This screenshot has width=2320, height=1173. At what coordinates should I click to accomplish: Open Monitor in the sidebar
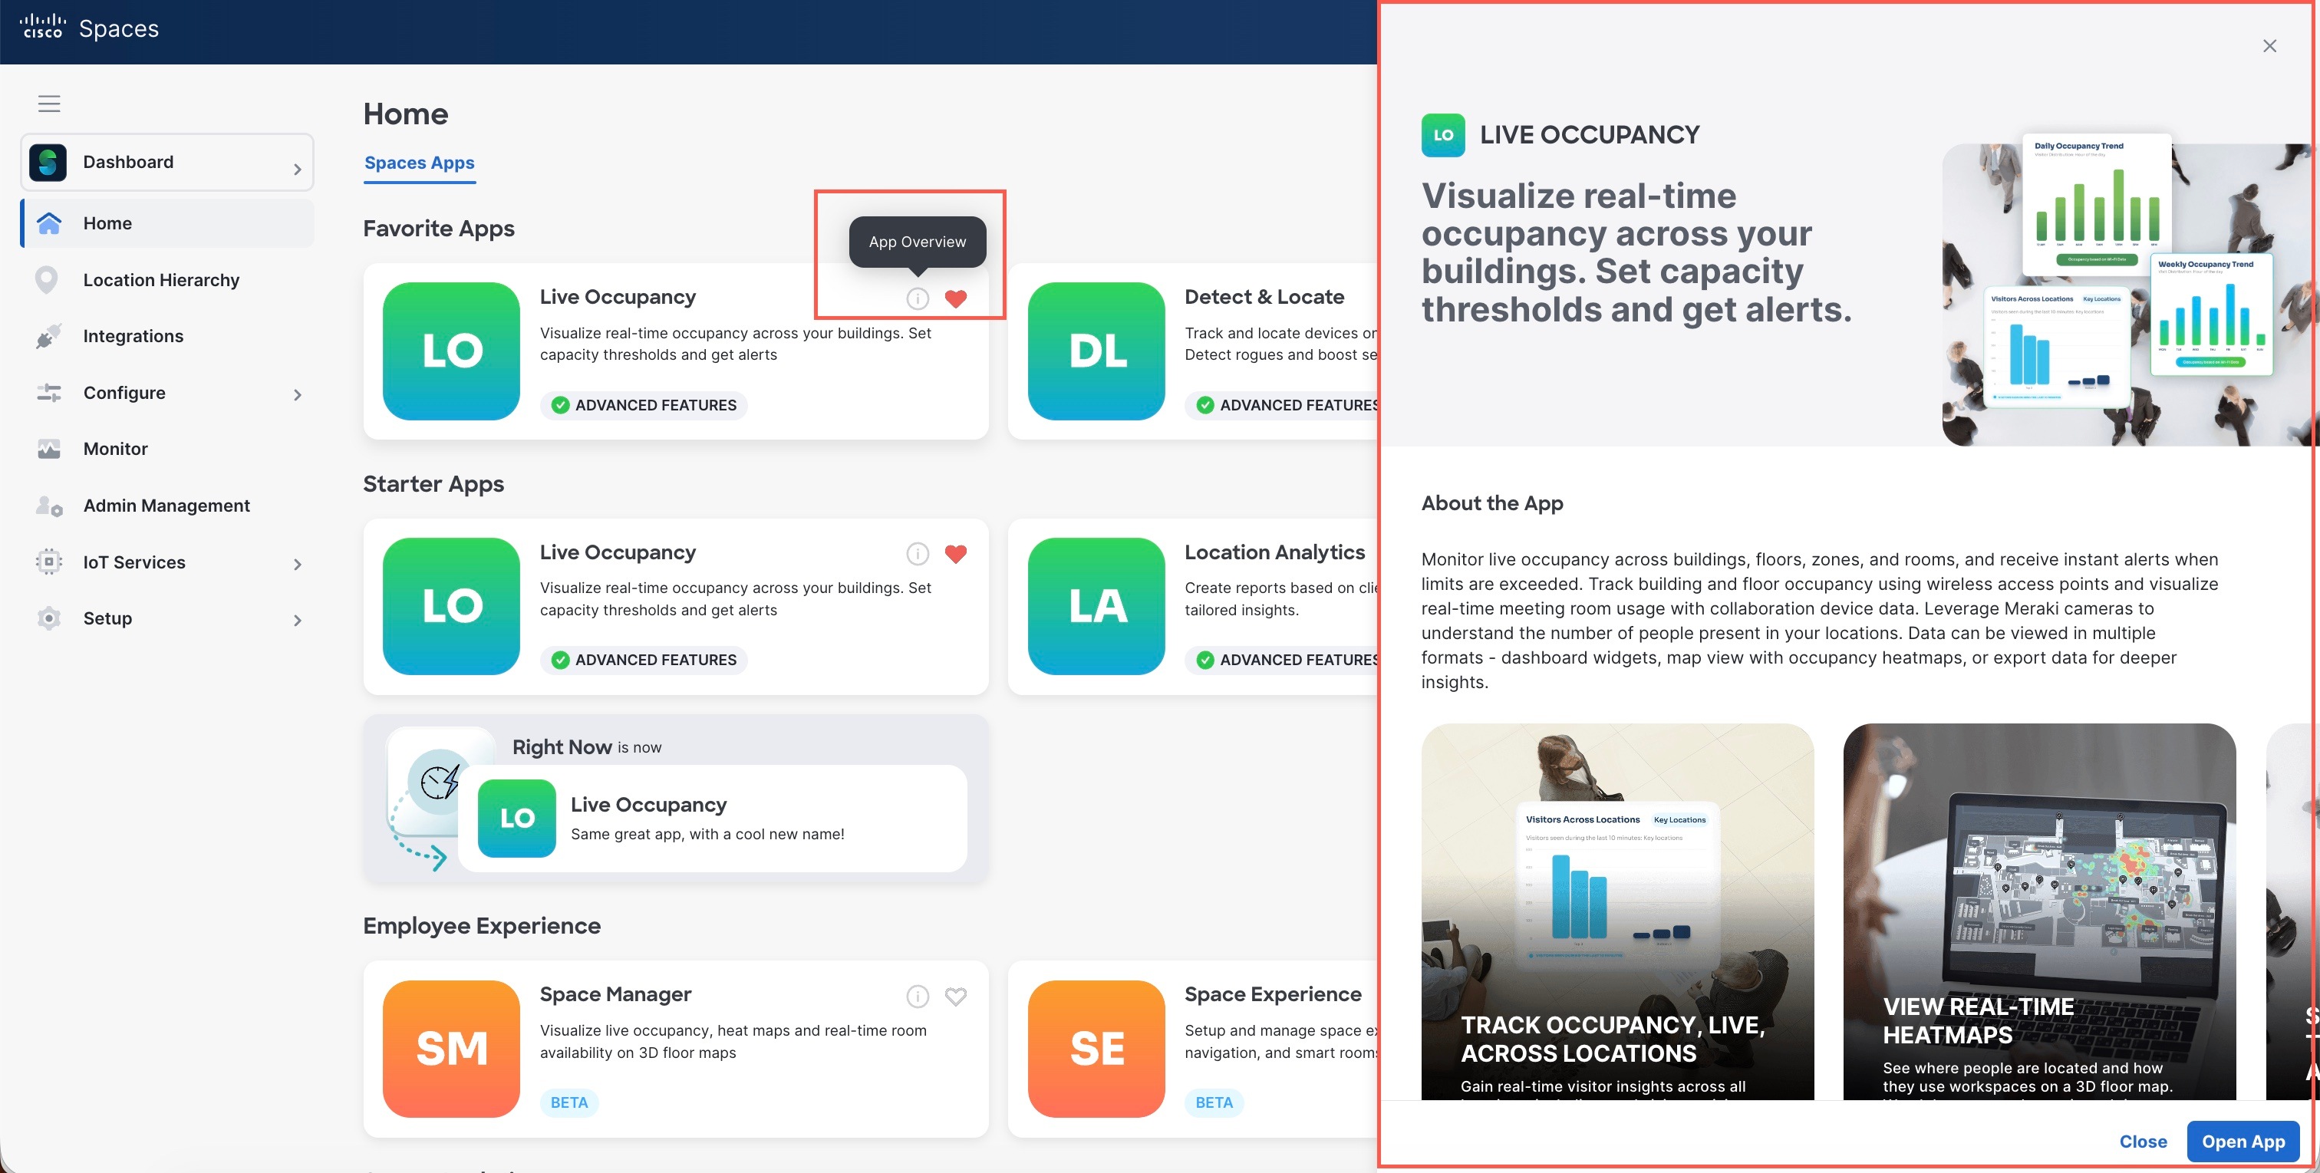[x=114, y=449]
